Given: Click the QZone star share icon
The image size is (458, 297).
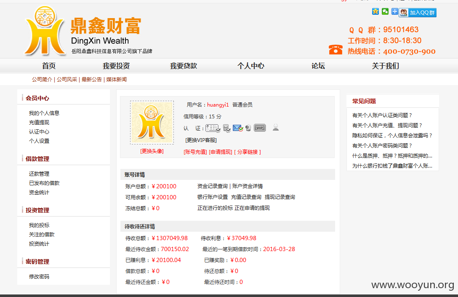Looking at the screenshot, I should 375,11.
